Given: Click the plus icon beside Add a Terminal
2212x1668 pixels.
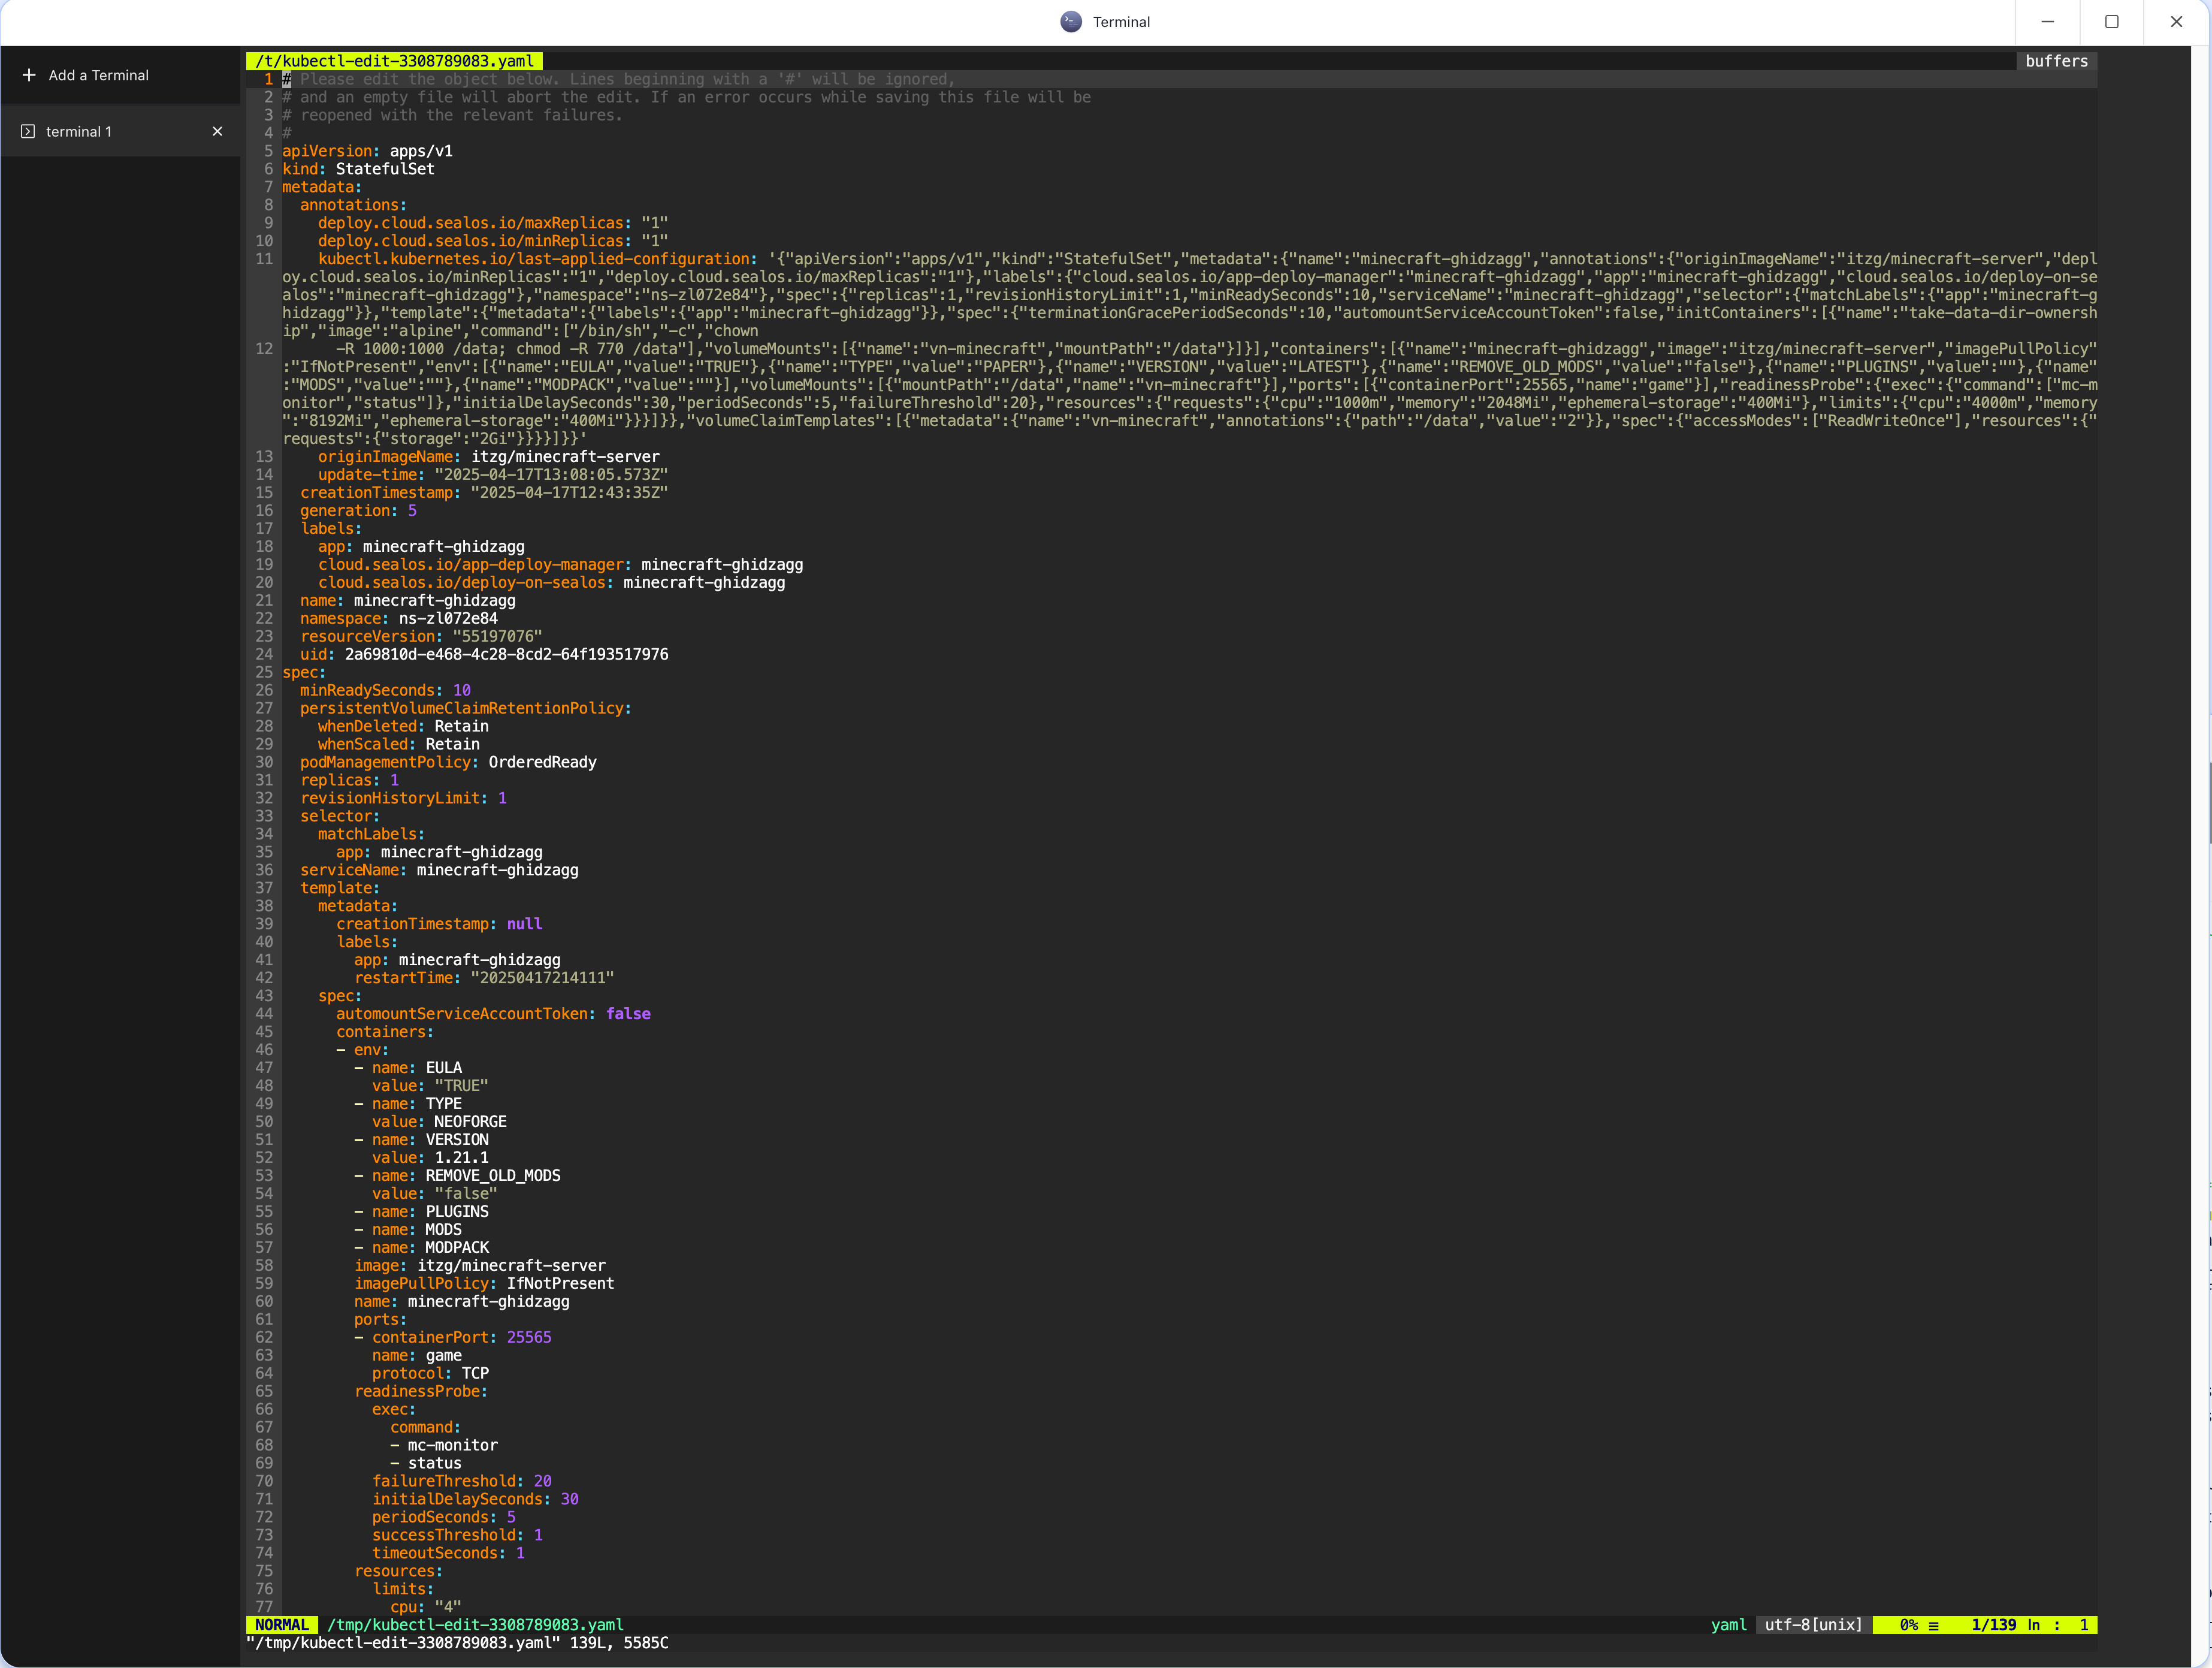Looking at the screenshot, I should pos(29,75).
